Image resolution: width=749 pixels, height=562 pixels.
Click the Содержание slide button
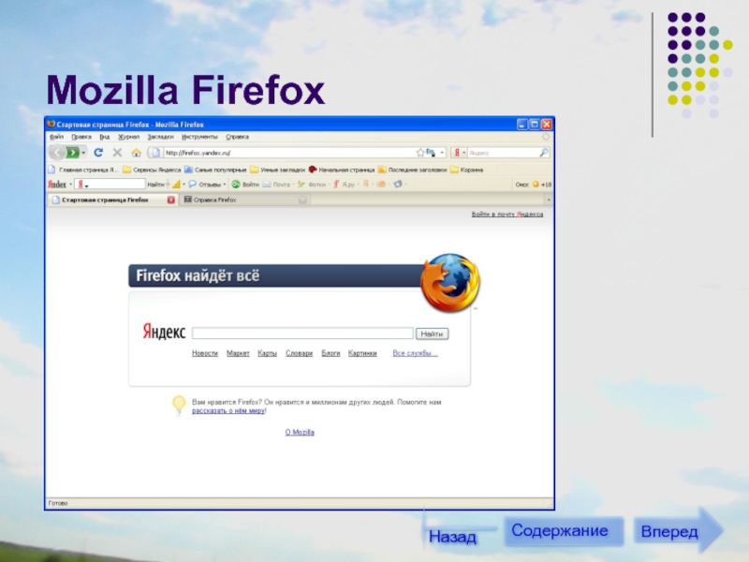click(x=564, y=531)
